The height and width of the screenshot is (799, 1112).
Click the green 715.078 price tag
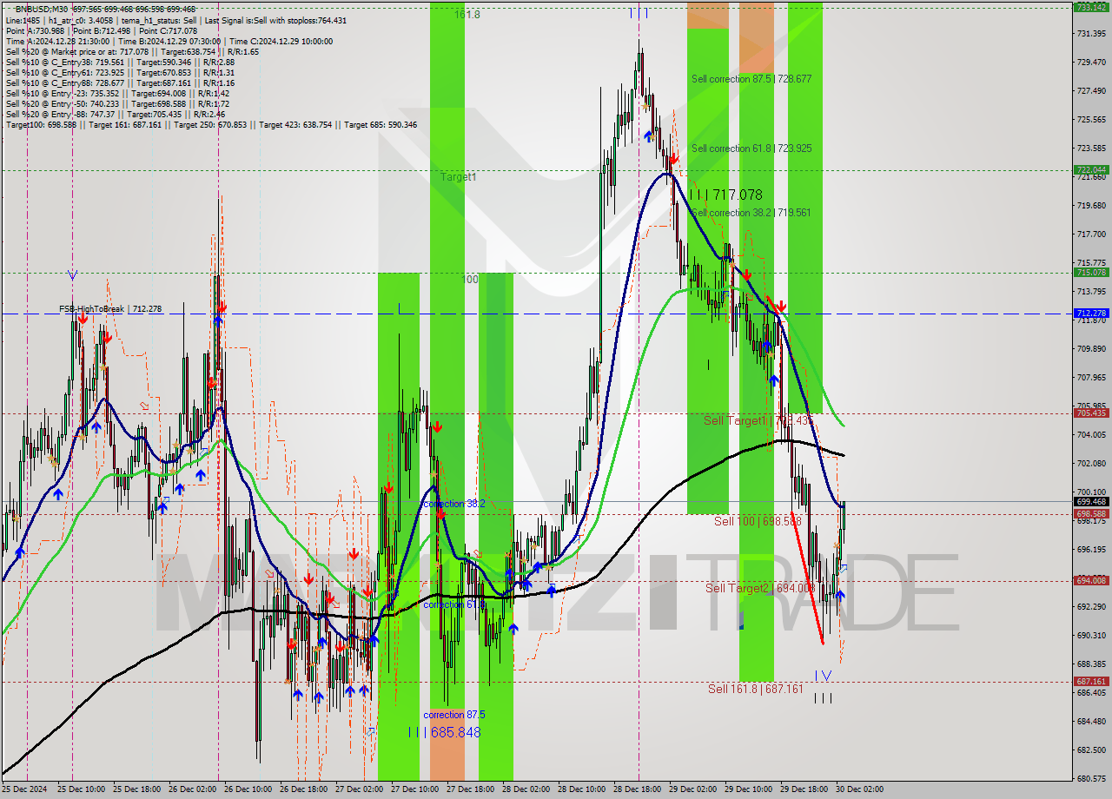click(1091, 272)
